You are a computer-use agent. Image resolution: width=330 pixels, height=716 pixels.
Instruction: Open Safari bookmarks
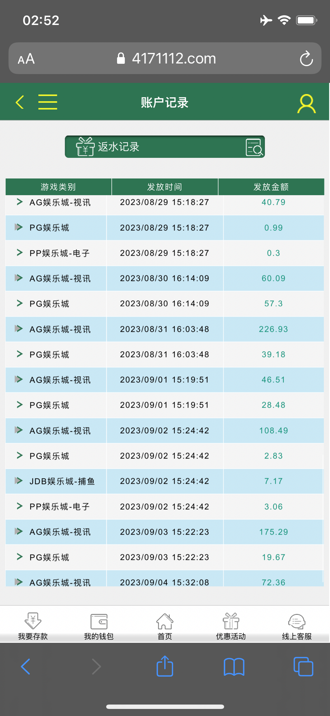click(x=234, y=666)
